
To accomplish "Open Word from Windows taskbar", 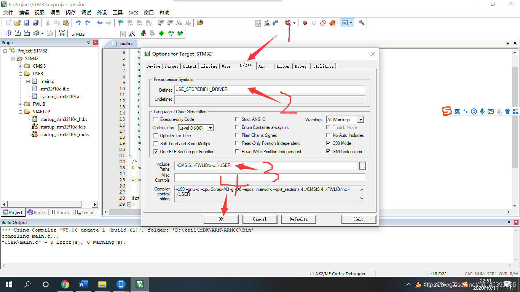I will point(84,284).
